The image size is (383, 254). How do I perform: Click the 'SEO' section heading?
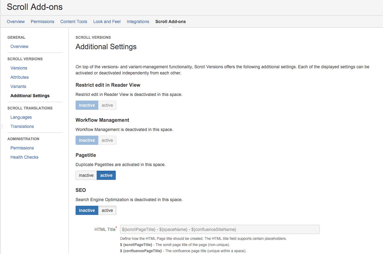[x=81, y=190]
